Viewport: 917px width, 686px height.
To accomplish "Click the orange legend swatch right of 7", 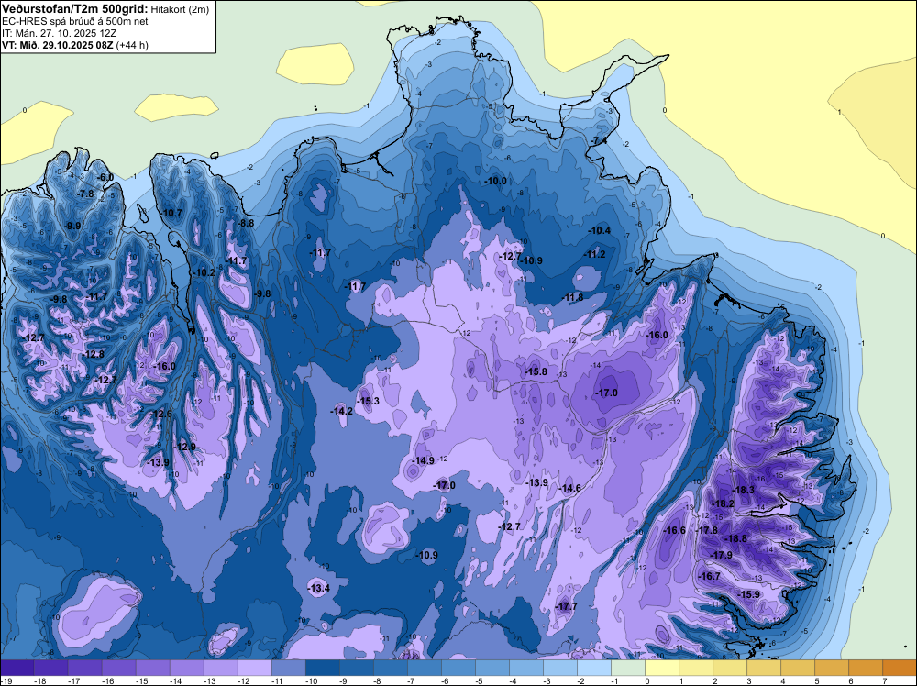I will click(x=900, y=668).
